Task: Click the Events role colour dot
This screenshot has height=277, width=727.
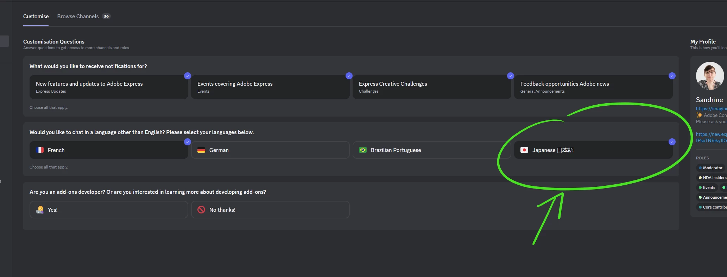Action: point(700,187)
